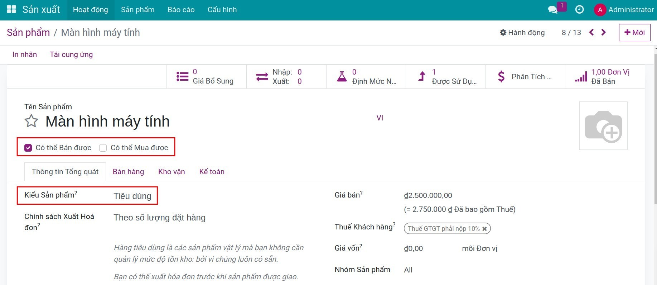Open Chính sách Xuất Hoá đơn dropdown
Image resolution: width=657 pixels, height=285 pixels.
point(160,218)
